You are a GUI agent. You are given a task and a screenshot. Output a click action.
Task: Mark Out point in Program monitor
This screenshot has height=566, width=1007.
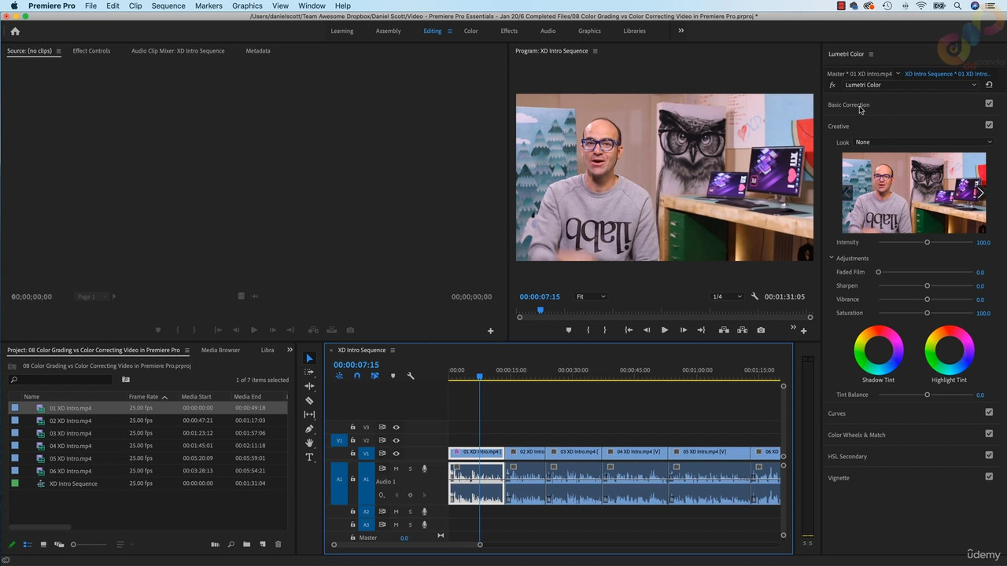point(604,330)
